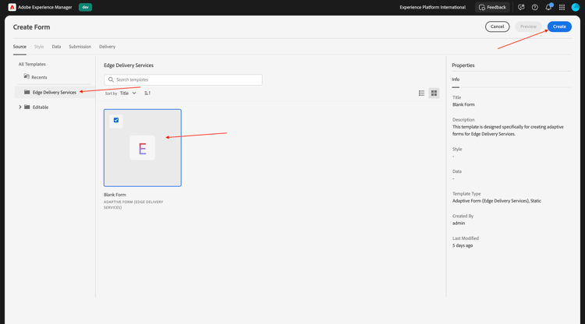Switch to the Delivery tab
The width and height of the screenshot is (585, 324).
tap(107, 47)
